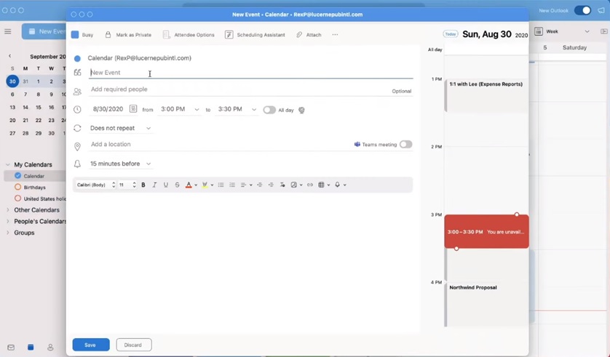Viewport: 610px width, 357px height.
Task: Switch to Mail view icon
Action: coord(11,348)
